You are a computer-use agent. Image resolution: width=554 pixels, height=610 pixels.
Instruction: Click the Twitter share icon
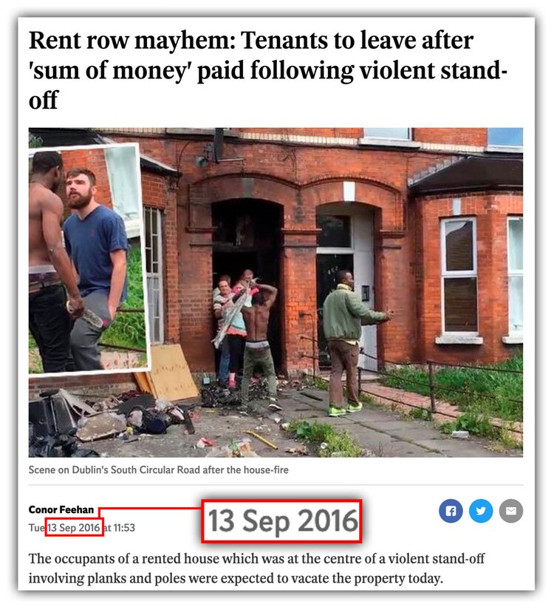(x=481, y=511)
